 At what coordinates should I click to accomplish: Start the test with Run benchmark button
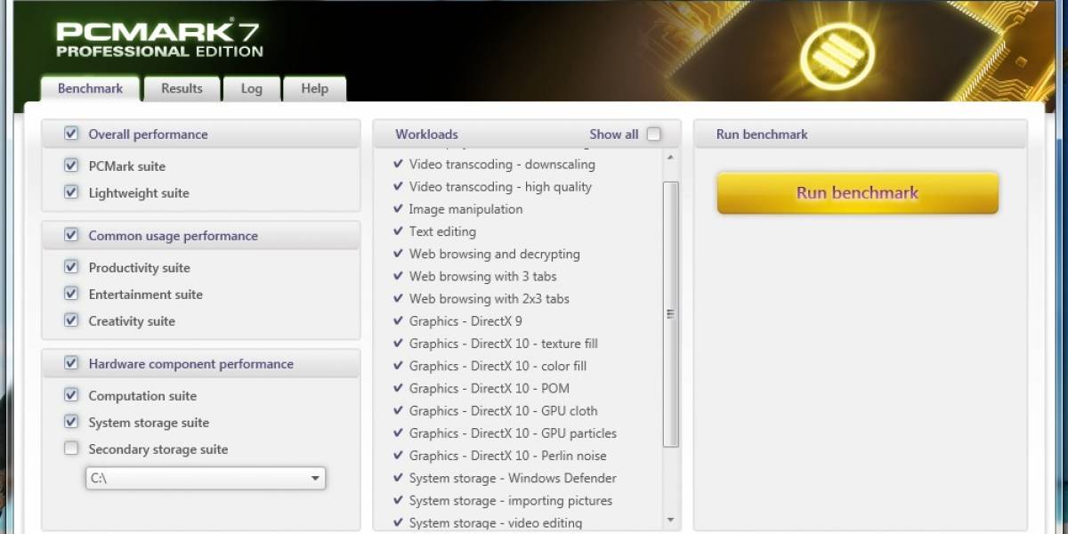point(857,193)
